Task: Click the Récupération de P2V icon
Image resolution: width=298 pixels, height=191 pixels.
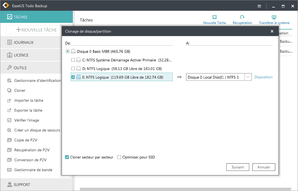Action: tap(9, 150)
